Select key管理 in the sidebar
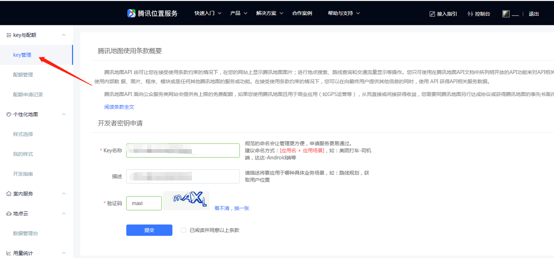The image size is (554, 258). pyautogui.click(x=36, y=55)
